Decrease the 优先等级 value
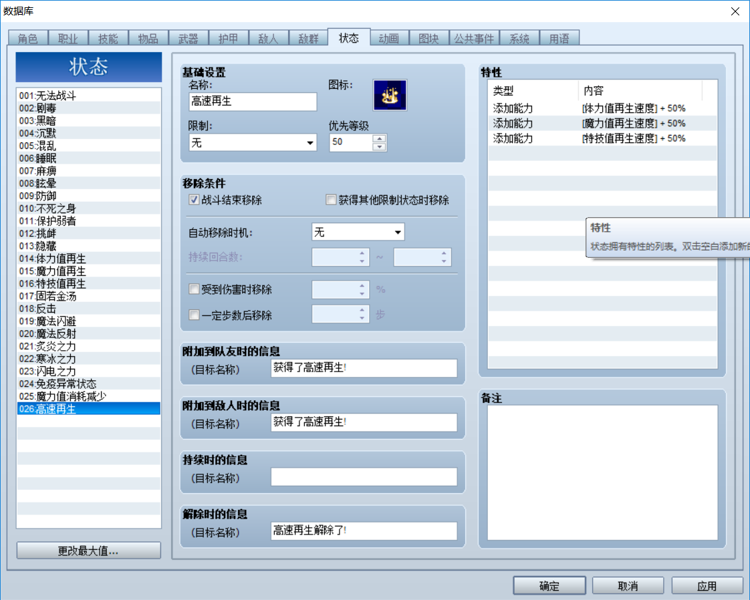Screen dimensions: 750x600 [x=379, y=146]
